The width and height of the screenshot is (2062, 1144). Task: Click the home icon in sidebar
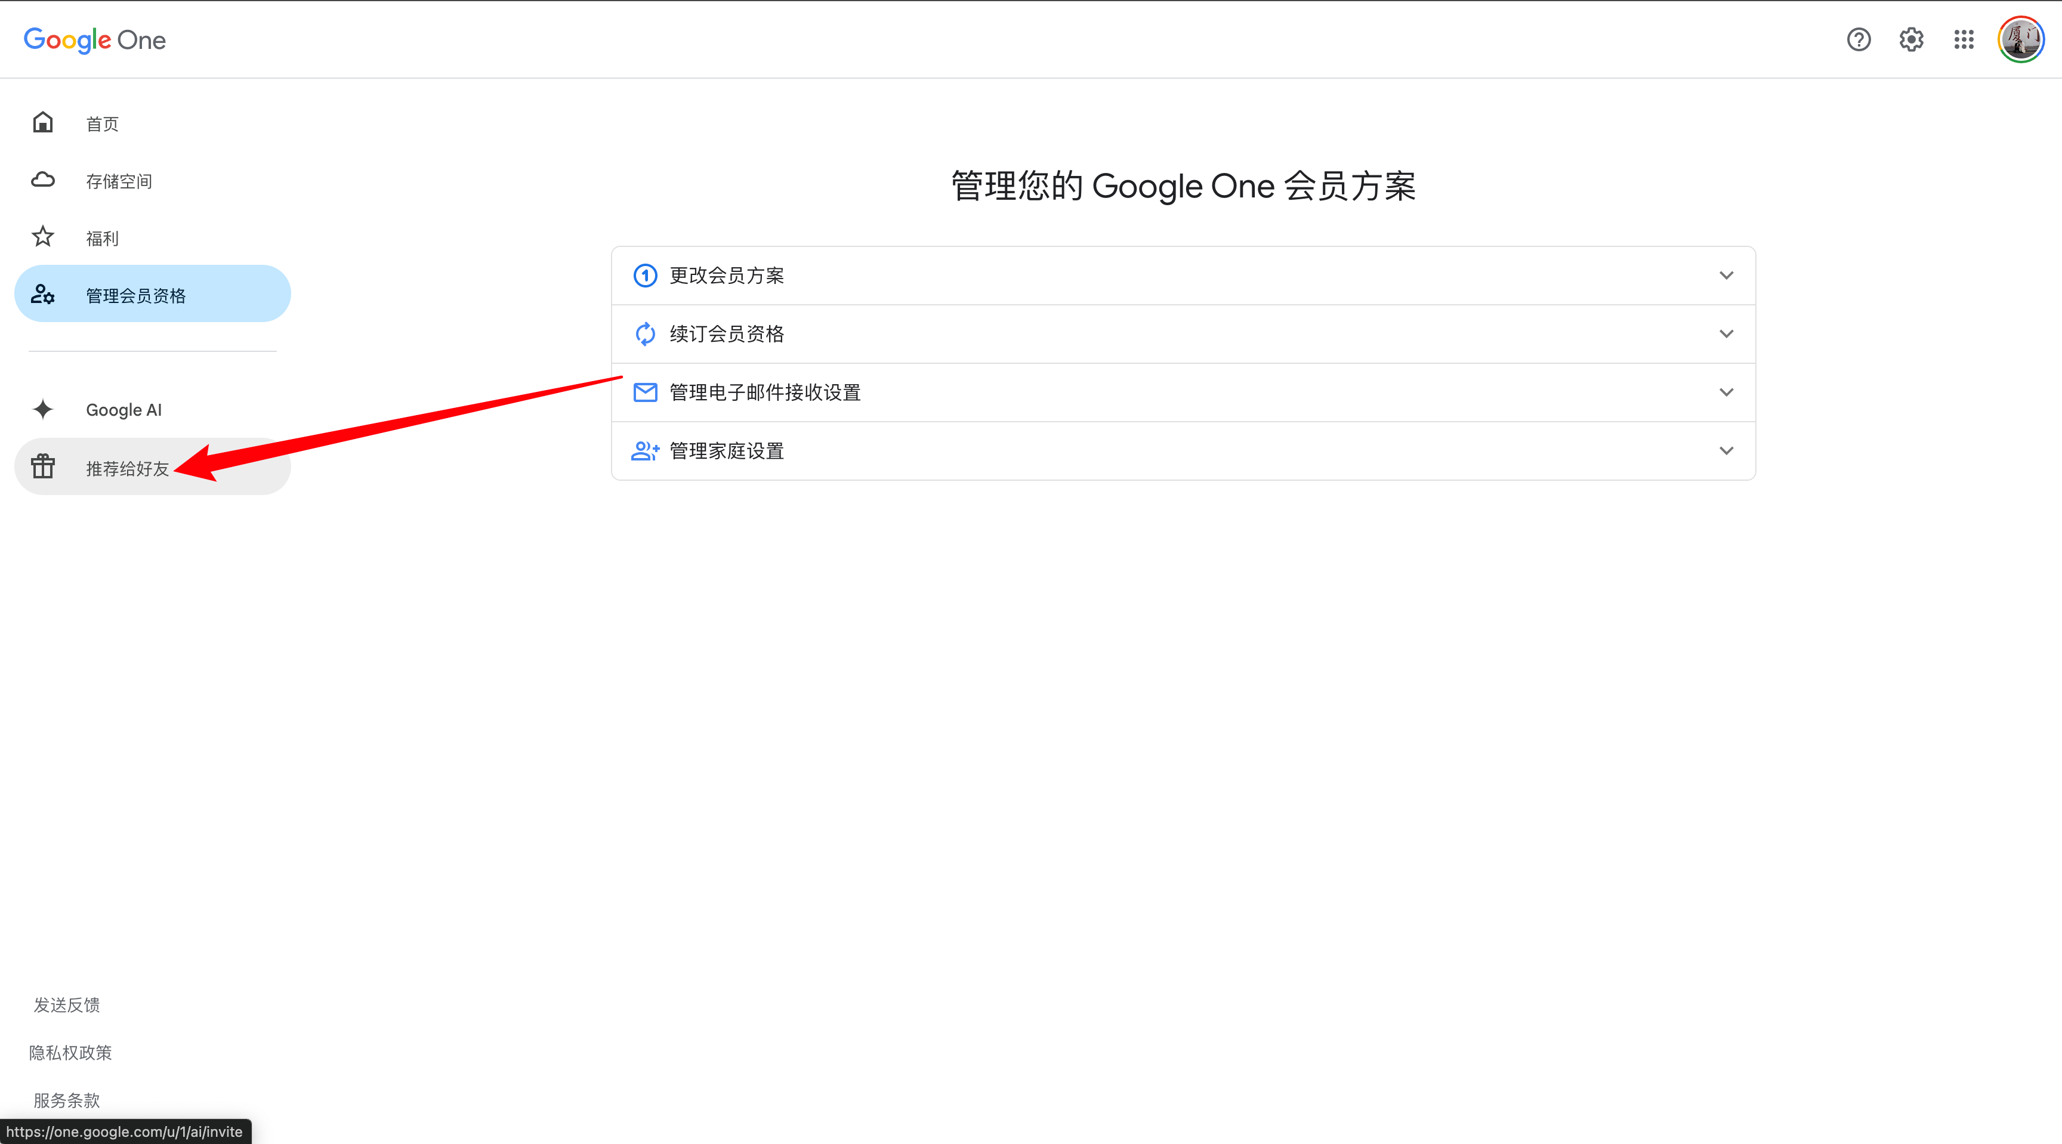pyautogui.click(x=42, y=122)
